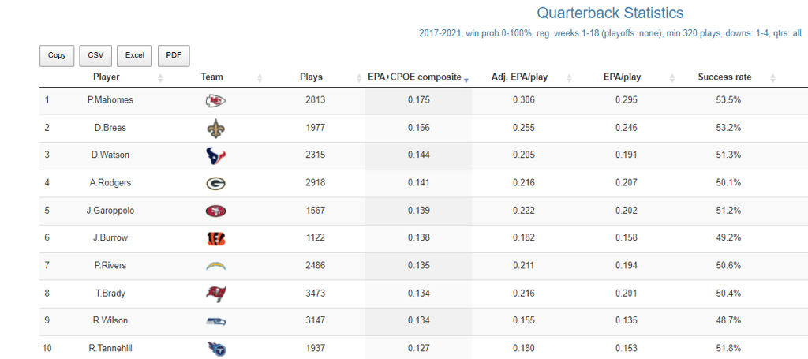
Task: Click the New Orleans Saints logo
Action: click(x=215, y=128)
